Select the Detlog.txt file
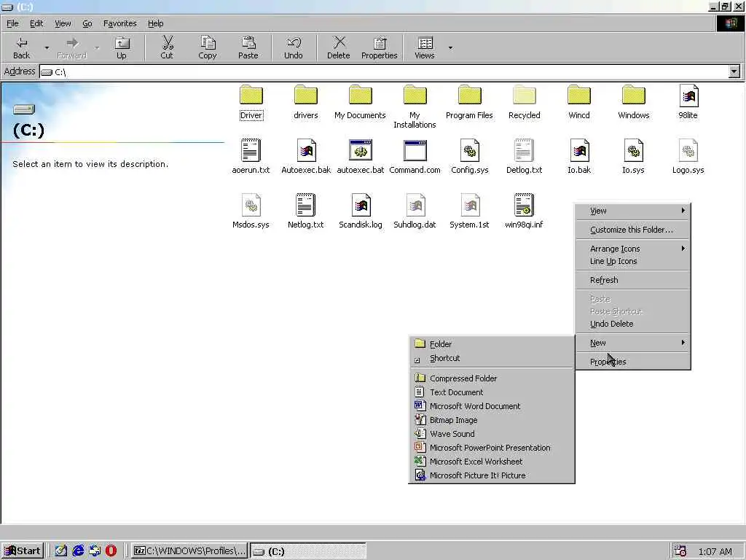The width and height of the screenshot is (746, 560). click(x=525, y=157)
